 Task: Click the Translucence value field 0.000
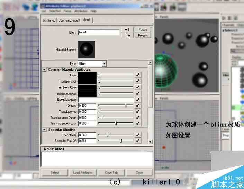pyautogui.click(x=87, y=112)
